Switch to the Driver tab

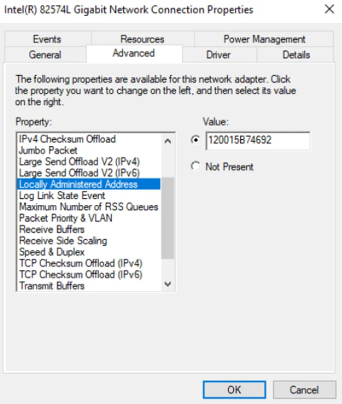[x=219, y=54]
